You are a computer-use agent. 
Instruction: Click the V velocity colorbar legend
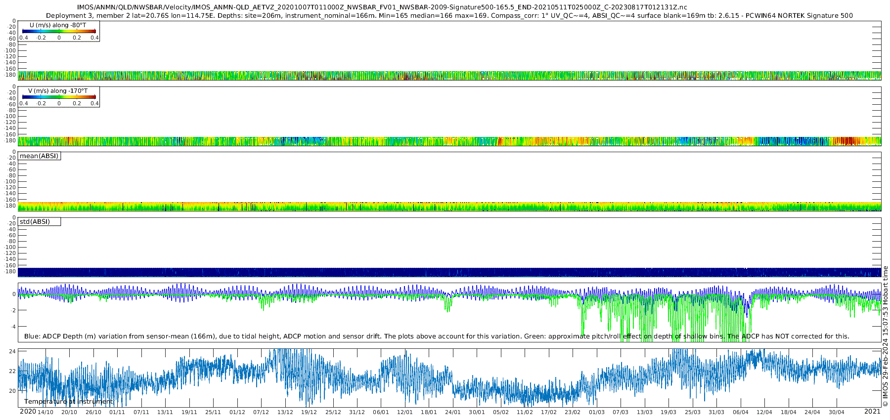click(59, 97)
